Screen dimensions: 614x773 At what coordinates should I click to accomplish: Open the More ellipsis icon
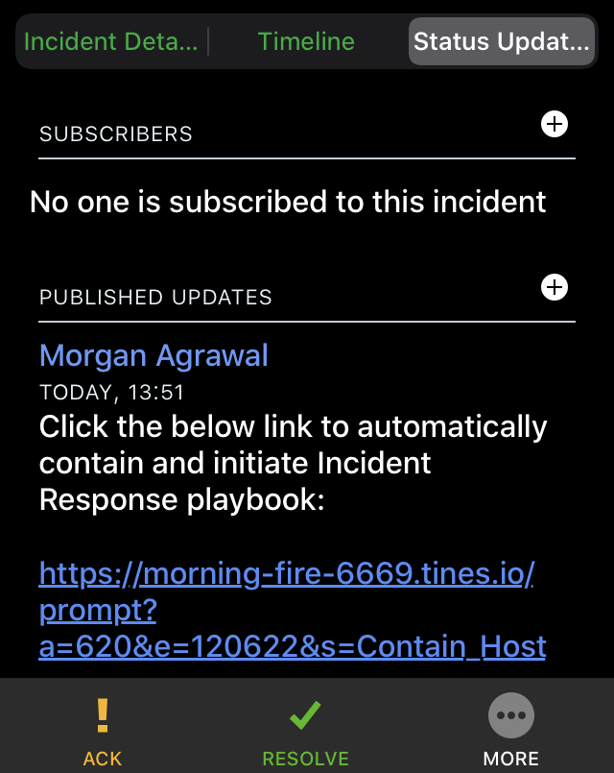coord(511,715)
